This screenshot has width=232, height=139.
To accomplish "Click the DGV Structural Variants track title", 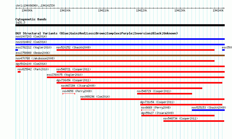I will [x=96, y=33].
